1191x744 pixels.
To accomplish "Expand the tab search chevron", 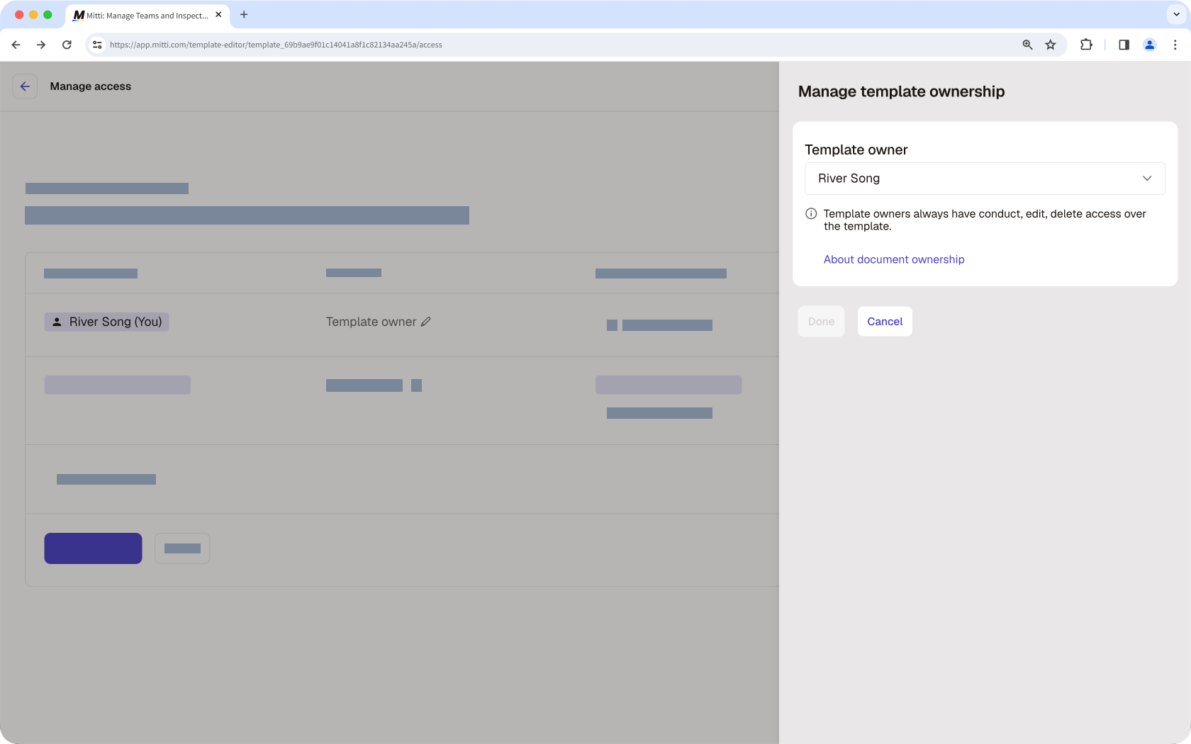I will [x=1176, y=14].
